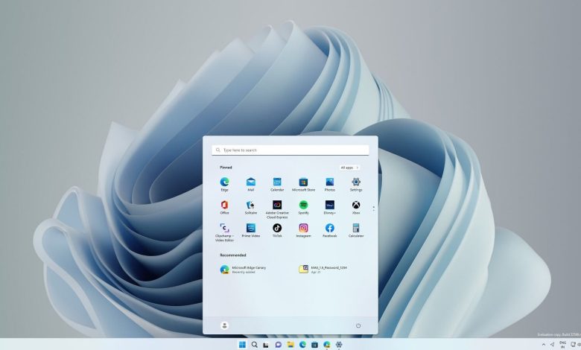Launch the Disney+ app

tap(330, 208)
